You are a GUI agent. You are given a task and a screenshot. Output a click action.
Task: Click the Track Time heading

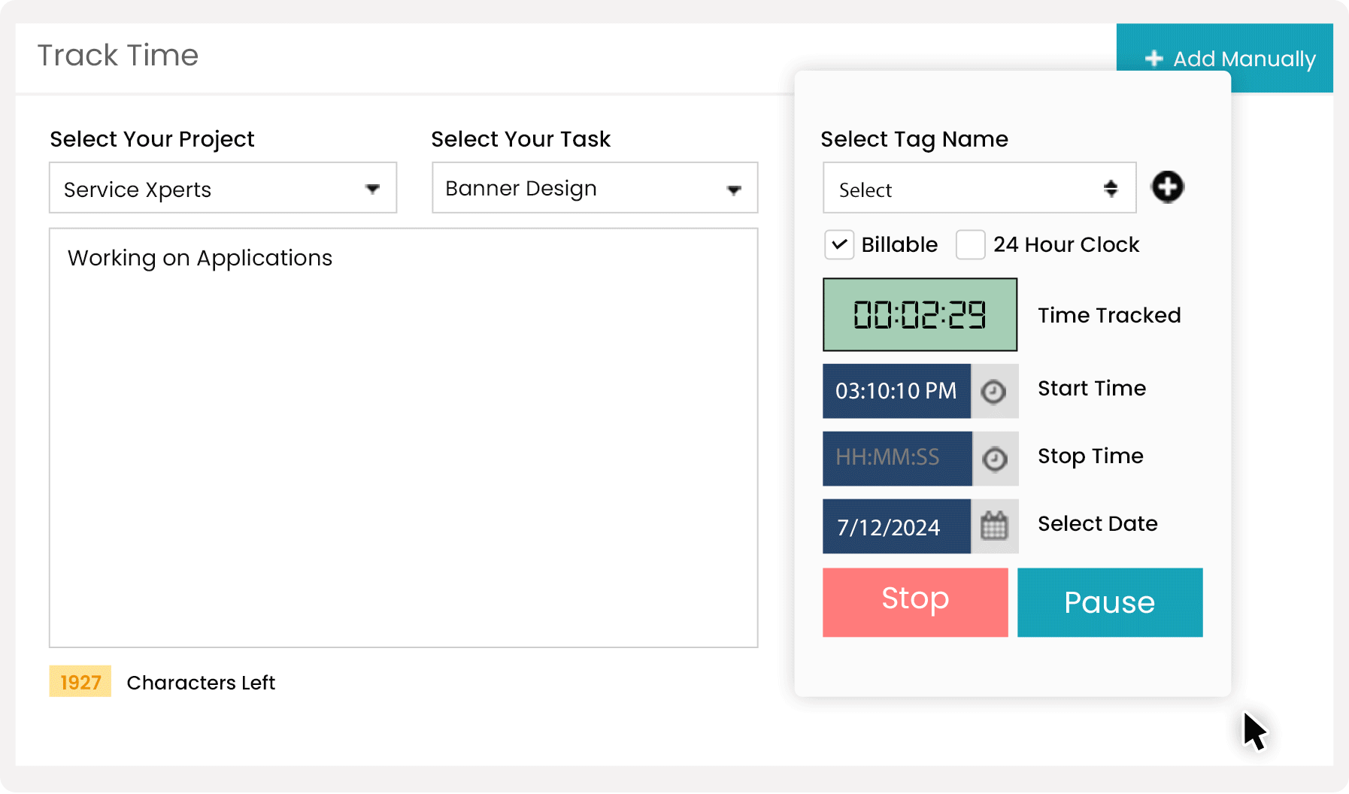pos(118,56)
